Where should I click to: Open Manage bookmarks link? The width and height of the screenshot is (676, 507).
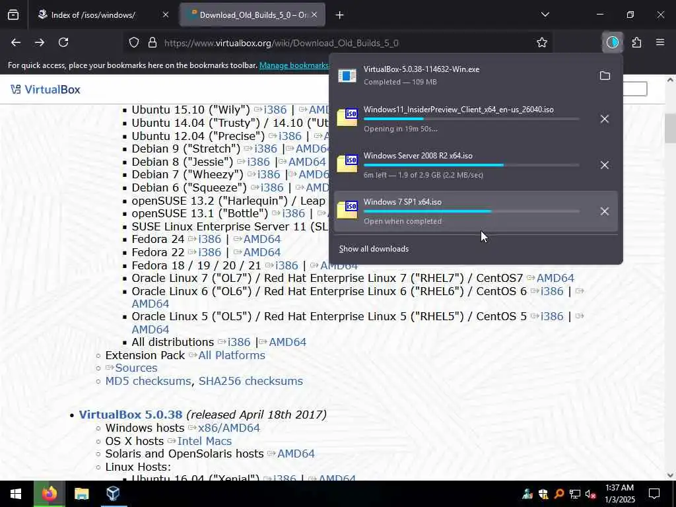coord(294,65)
